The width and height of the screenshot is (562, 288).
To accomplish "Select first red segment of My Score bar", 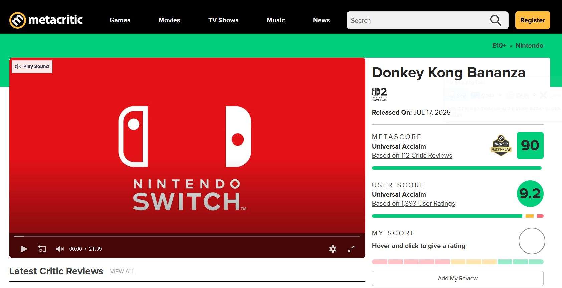I will pos(380,262).
